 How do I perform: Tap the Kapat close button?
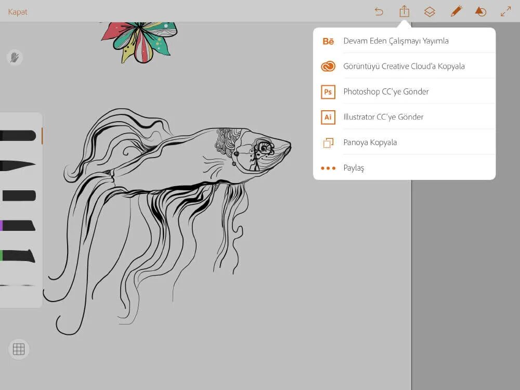[18, 12]
